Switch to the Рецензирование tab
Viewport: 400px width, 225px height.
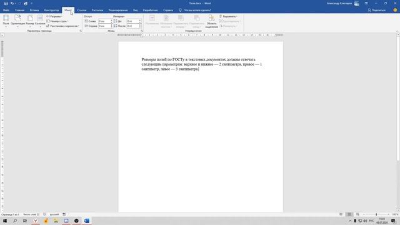click(118, 10)
